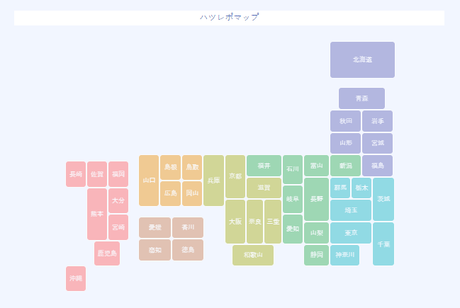Viewport: 460px width, 308px height.
Task: Select the 長崎 prefecture tile
Action: tap(76, 174)
